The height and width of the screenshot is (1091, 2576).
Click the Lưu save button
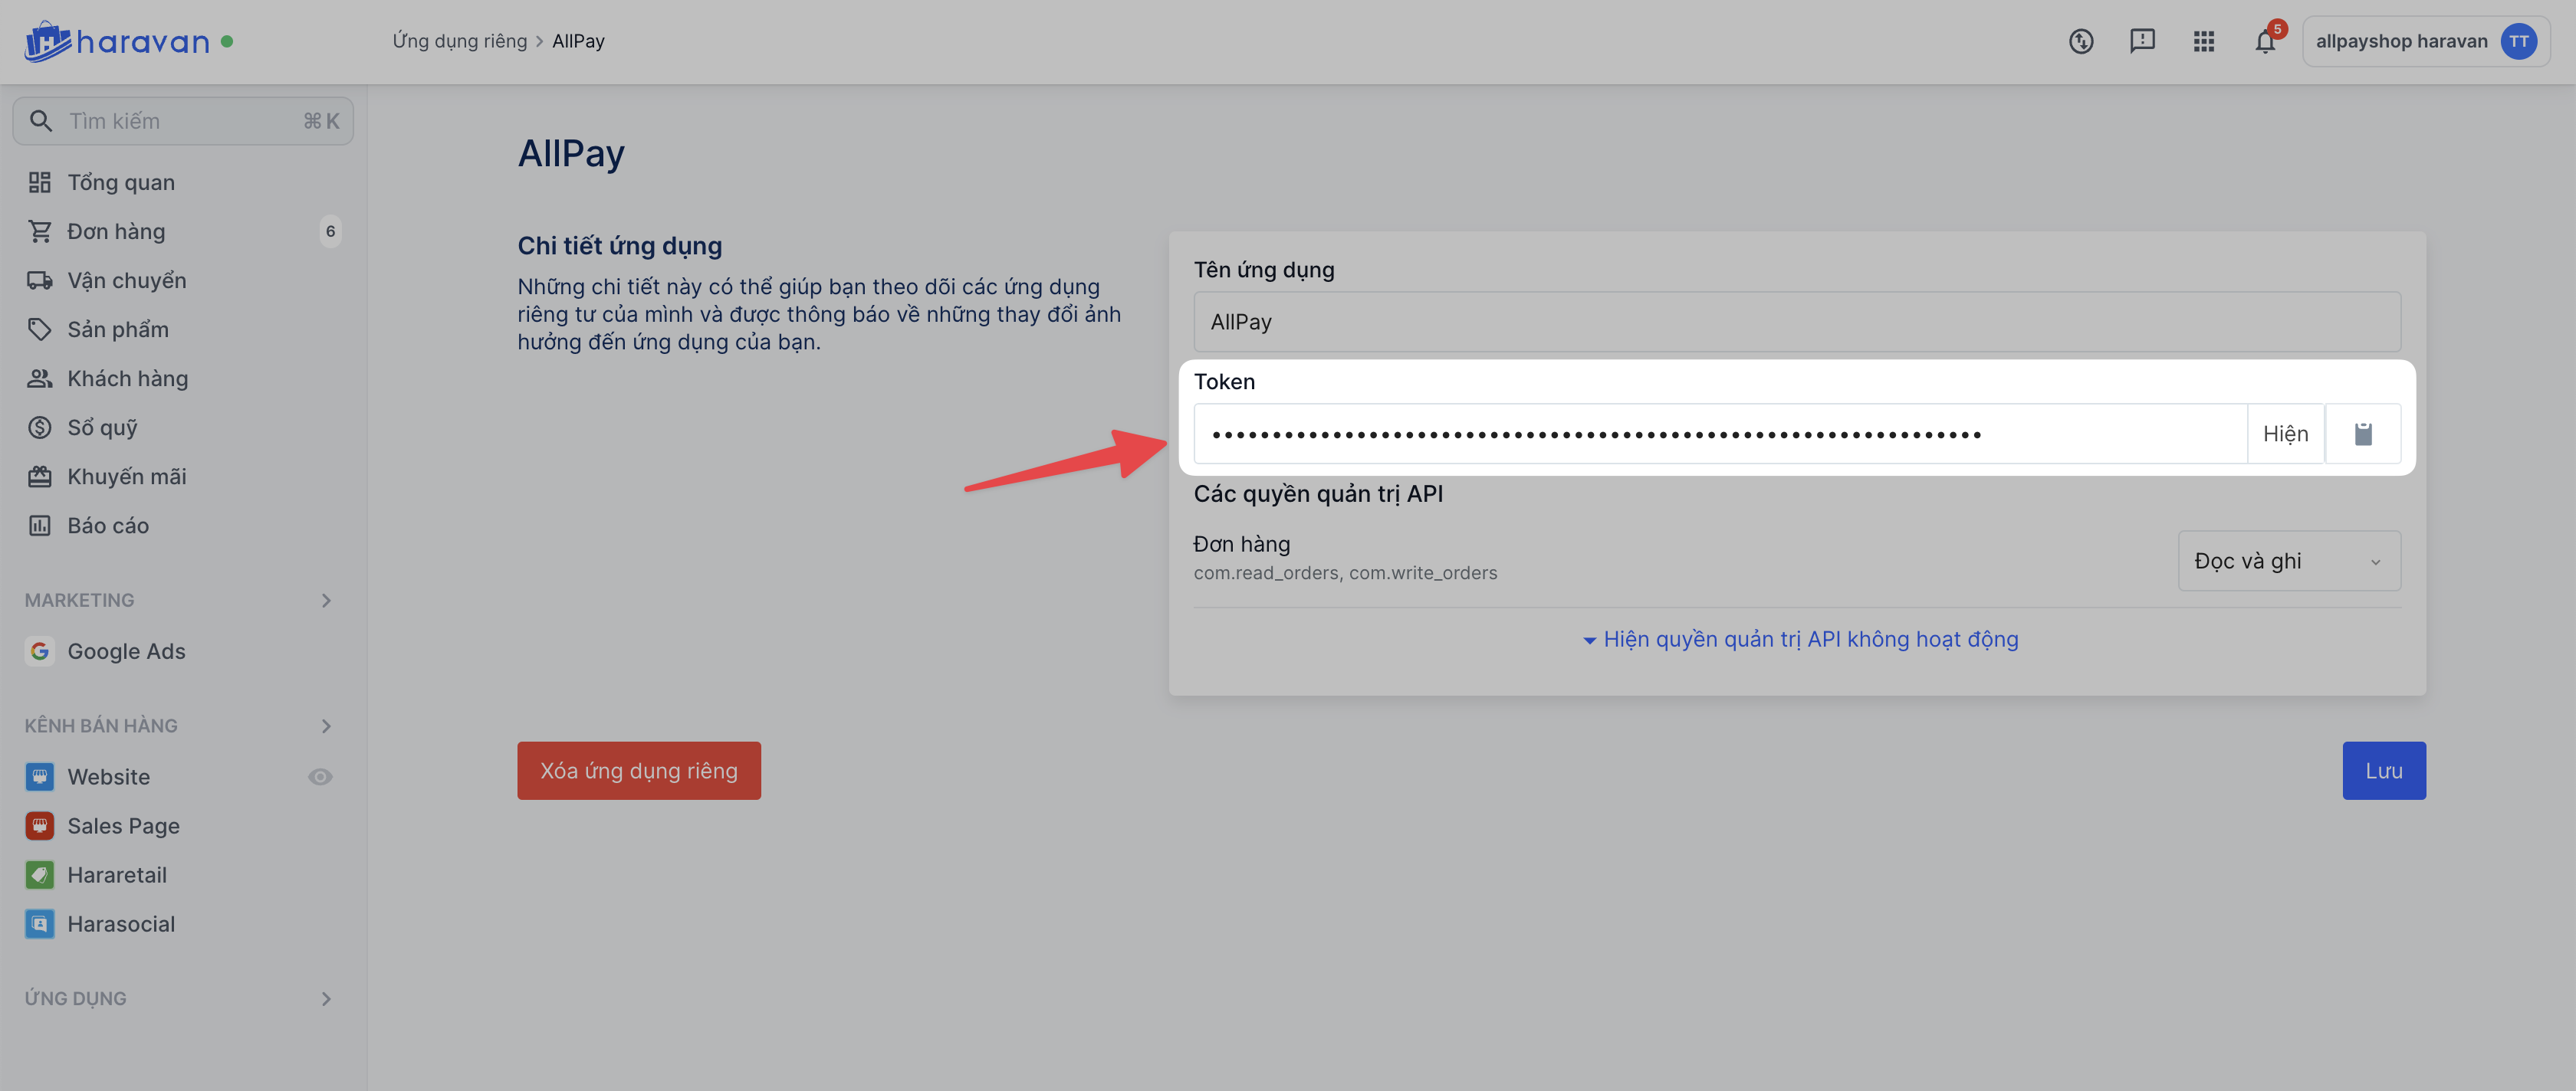[2383, 769]
